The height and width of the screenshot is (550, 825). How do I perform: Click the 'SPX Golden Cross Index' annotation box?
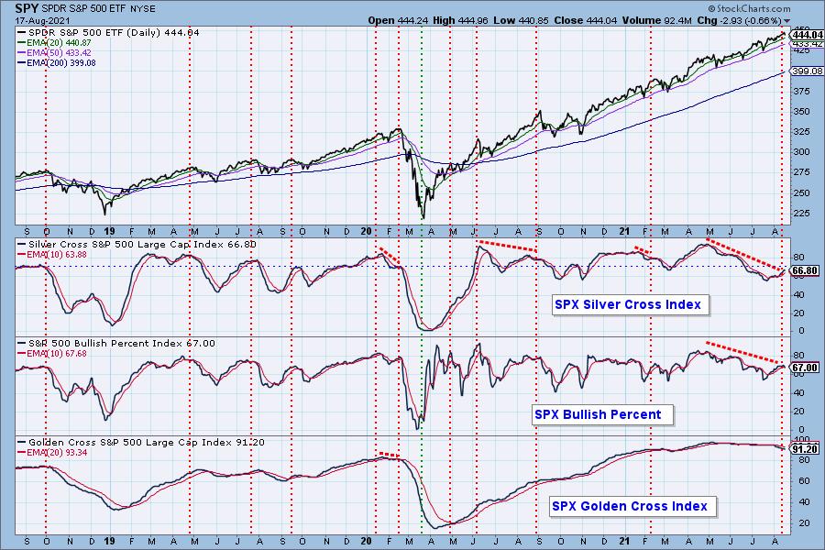632,506
